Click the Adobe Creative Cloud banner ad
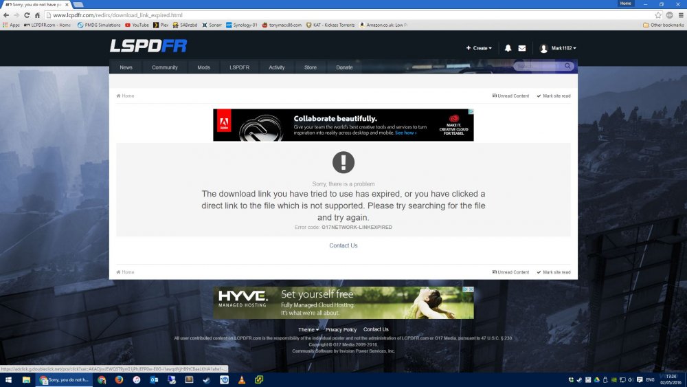687x387 pixels. coord(343,125)
